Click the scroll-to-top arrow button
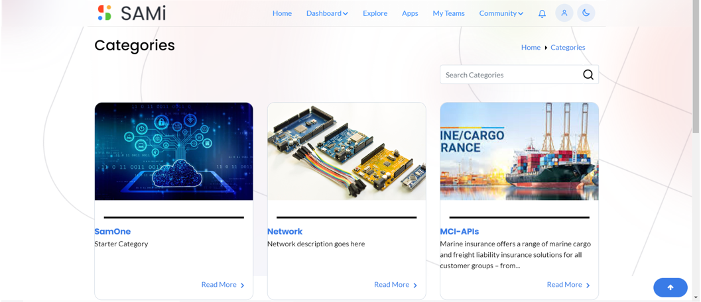The image size is (701, 302). pyautogui.click(x=670, y=287)
